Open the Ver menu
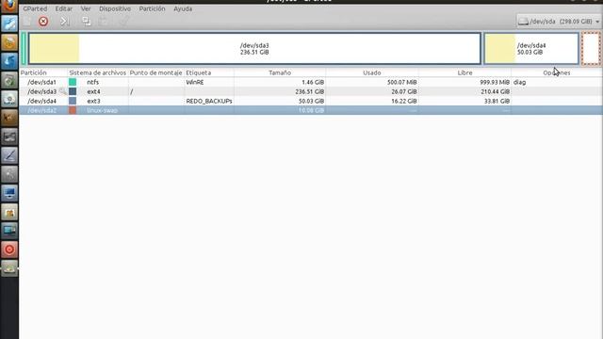This screenshot has height=339, width=603. point(86,8)
